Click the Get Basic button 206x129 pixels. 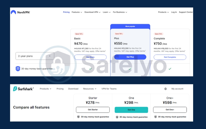(x=90, y=57)
